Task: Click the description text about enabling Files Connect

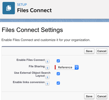Action: click(46, 40)
